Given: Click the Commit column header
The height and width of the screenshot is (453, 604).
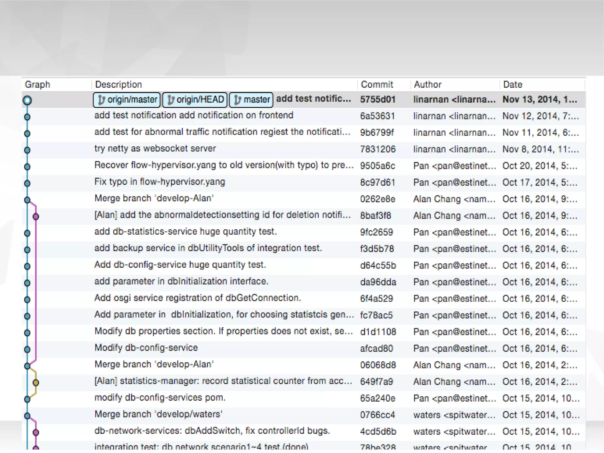Looking at the screenshot, I should coord(377,84).
